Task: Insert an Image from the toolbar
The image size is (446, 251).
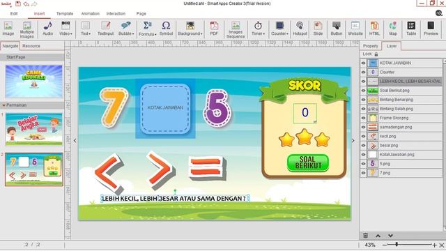Action: 8,29
